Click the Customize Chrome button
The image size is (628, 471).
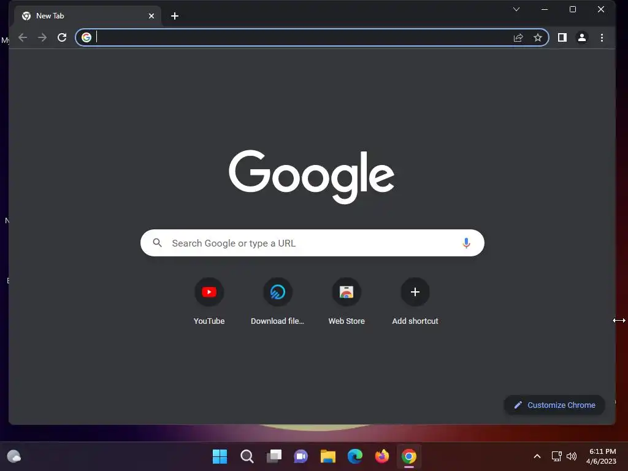tap(554, 405)
